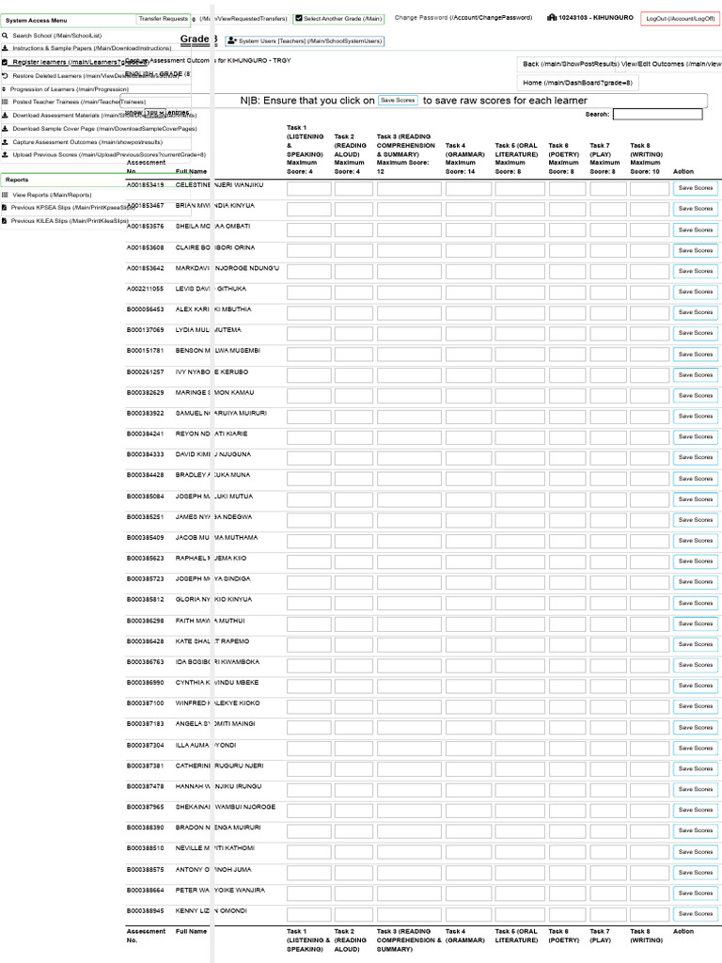Click Task 4 score field for B000137069

point(468,334)
